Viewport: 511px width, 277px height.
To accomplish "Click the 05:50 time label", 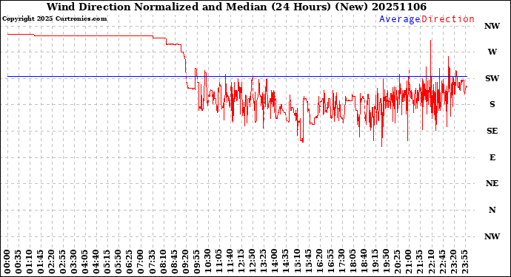I will 118,262.
